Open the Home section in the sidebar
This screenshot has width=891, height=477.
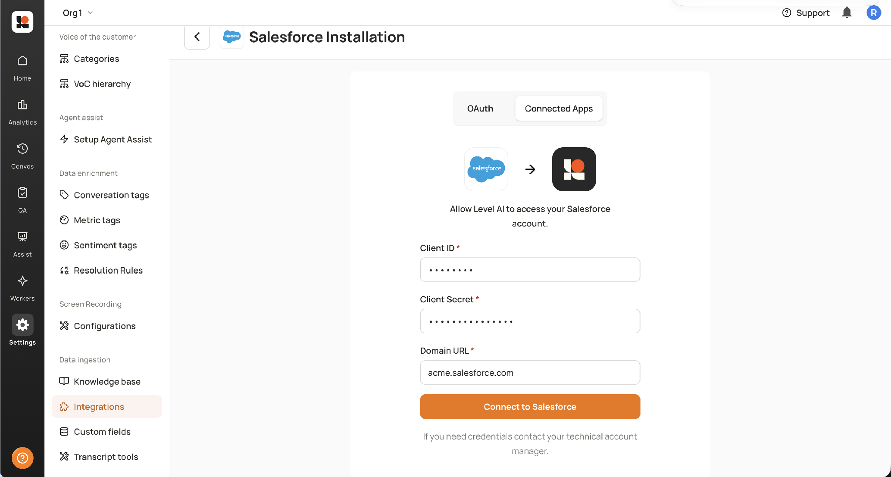point(22,68)
